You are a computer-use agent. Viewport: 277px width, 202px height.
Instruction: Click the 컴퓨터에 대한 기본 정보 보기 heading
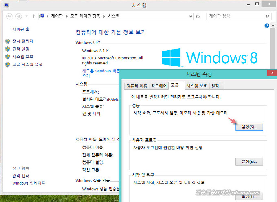[111, 32]
